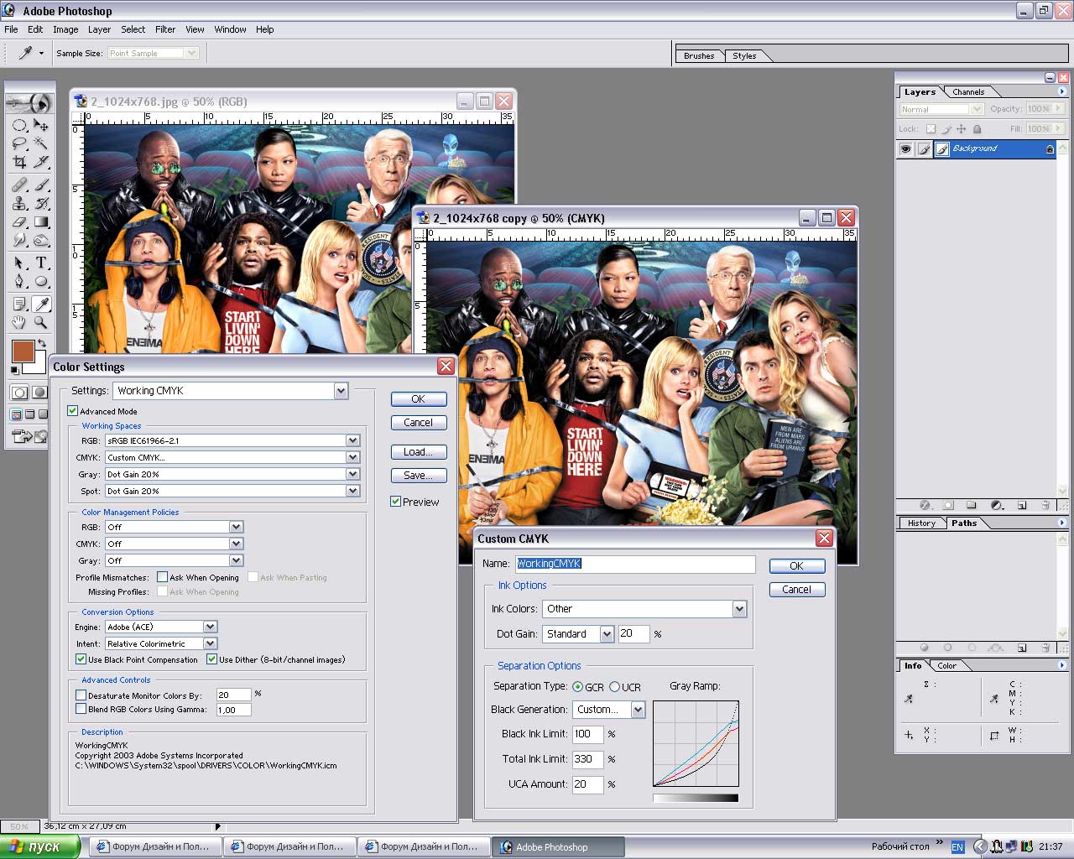
Task: Switch to the Channels tab
Action: 967,92
